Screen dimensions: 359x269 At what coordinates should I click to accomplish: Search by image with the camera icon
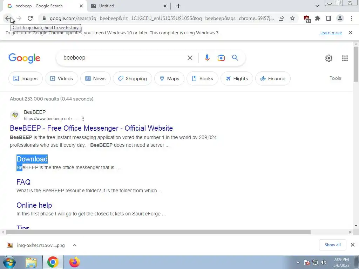pos(221,58)
